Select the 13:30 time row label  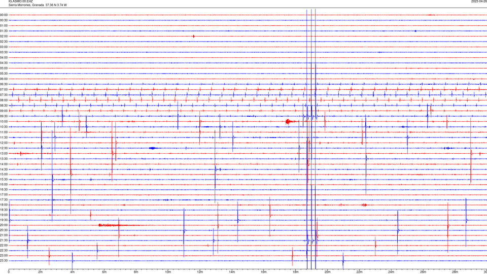tap(4, 159)
